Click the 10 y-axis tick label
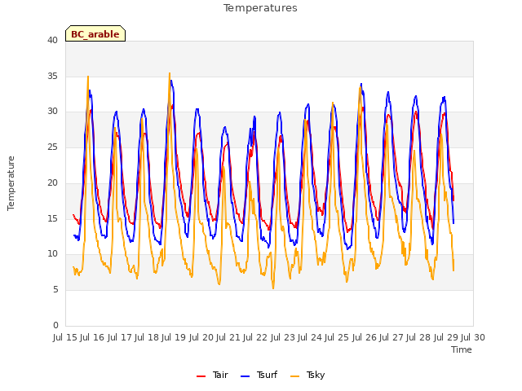The width and height of the screenshot is (522, 391). 52,253
